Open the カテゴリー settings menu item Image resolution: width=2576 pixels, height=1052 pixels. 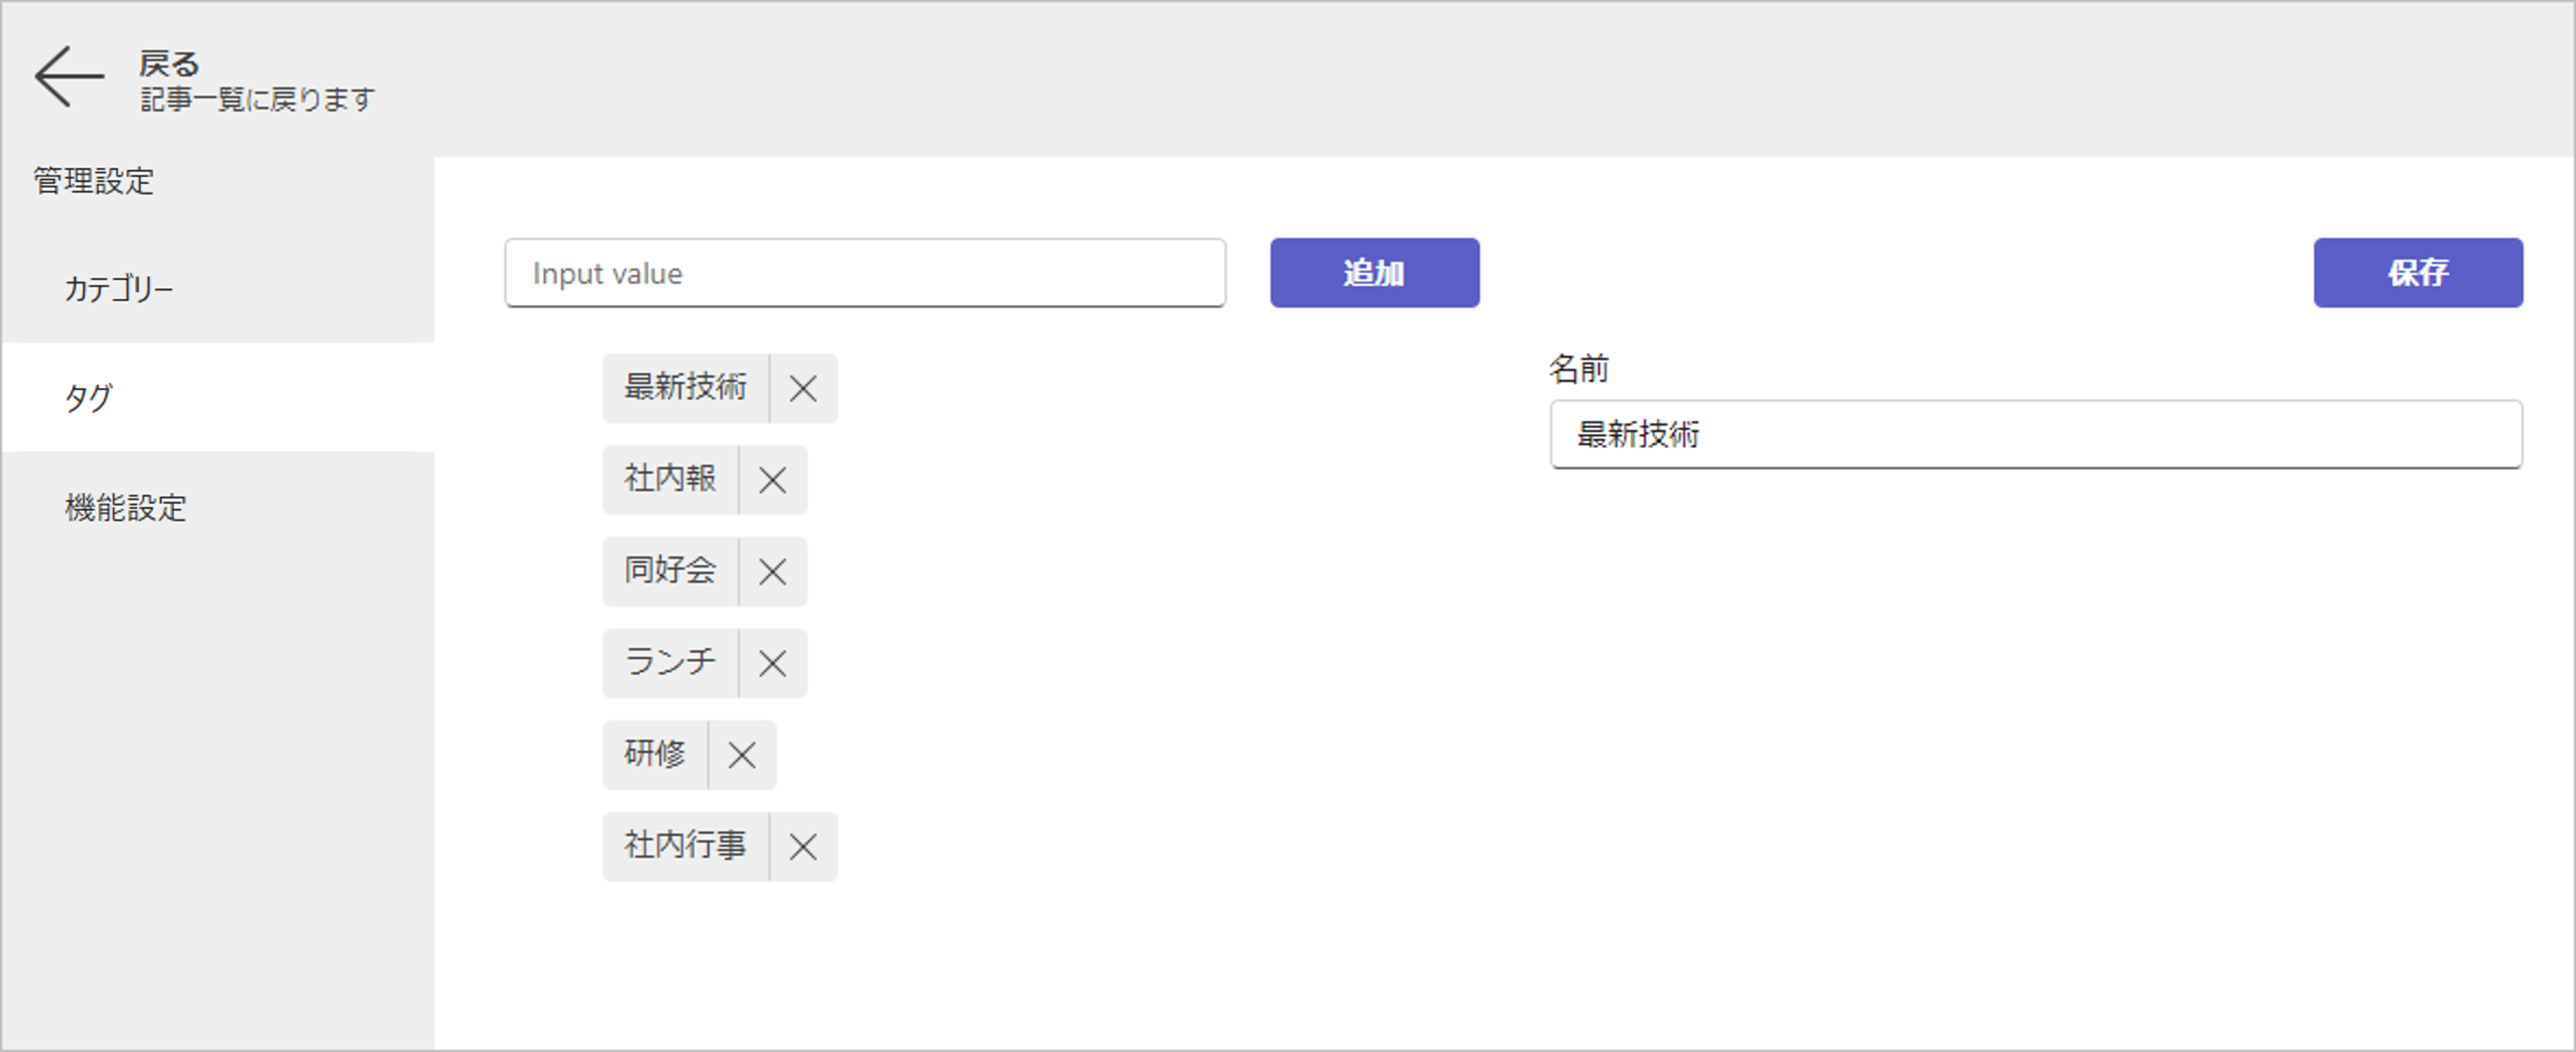(x=218, y=289)
